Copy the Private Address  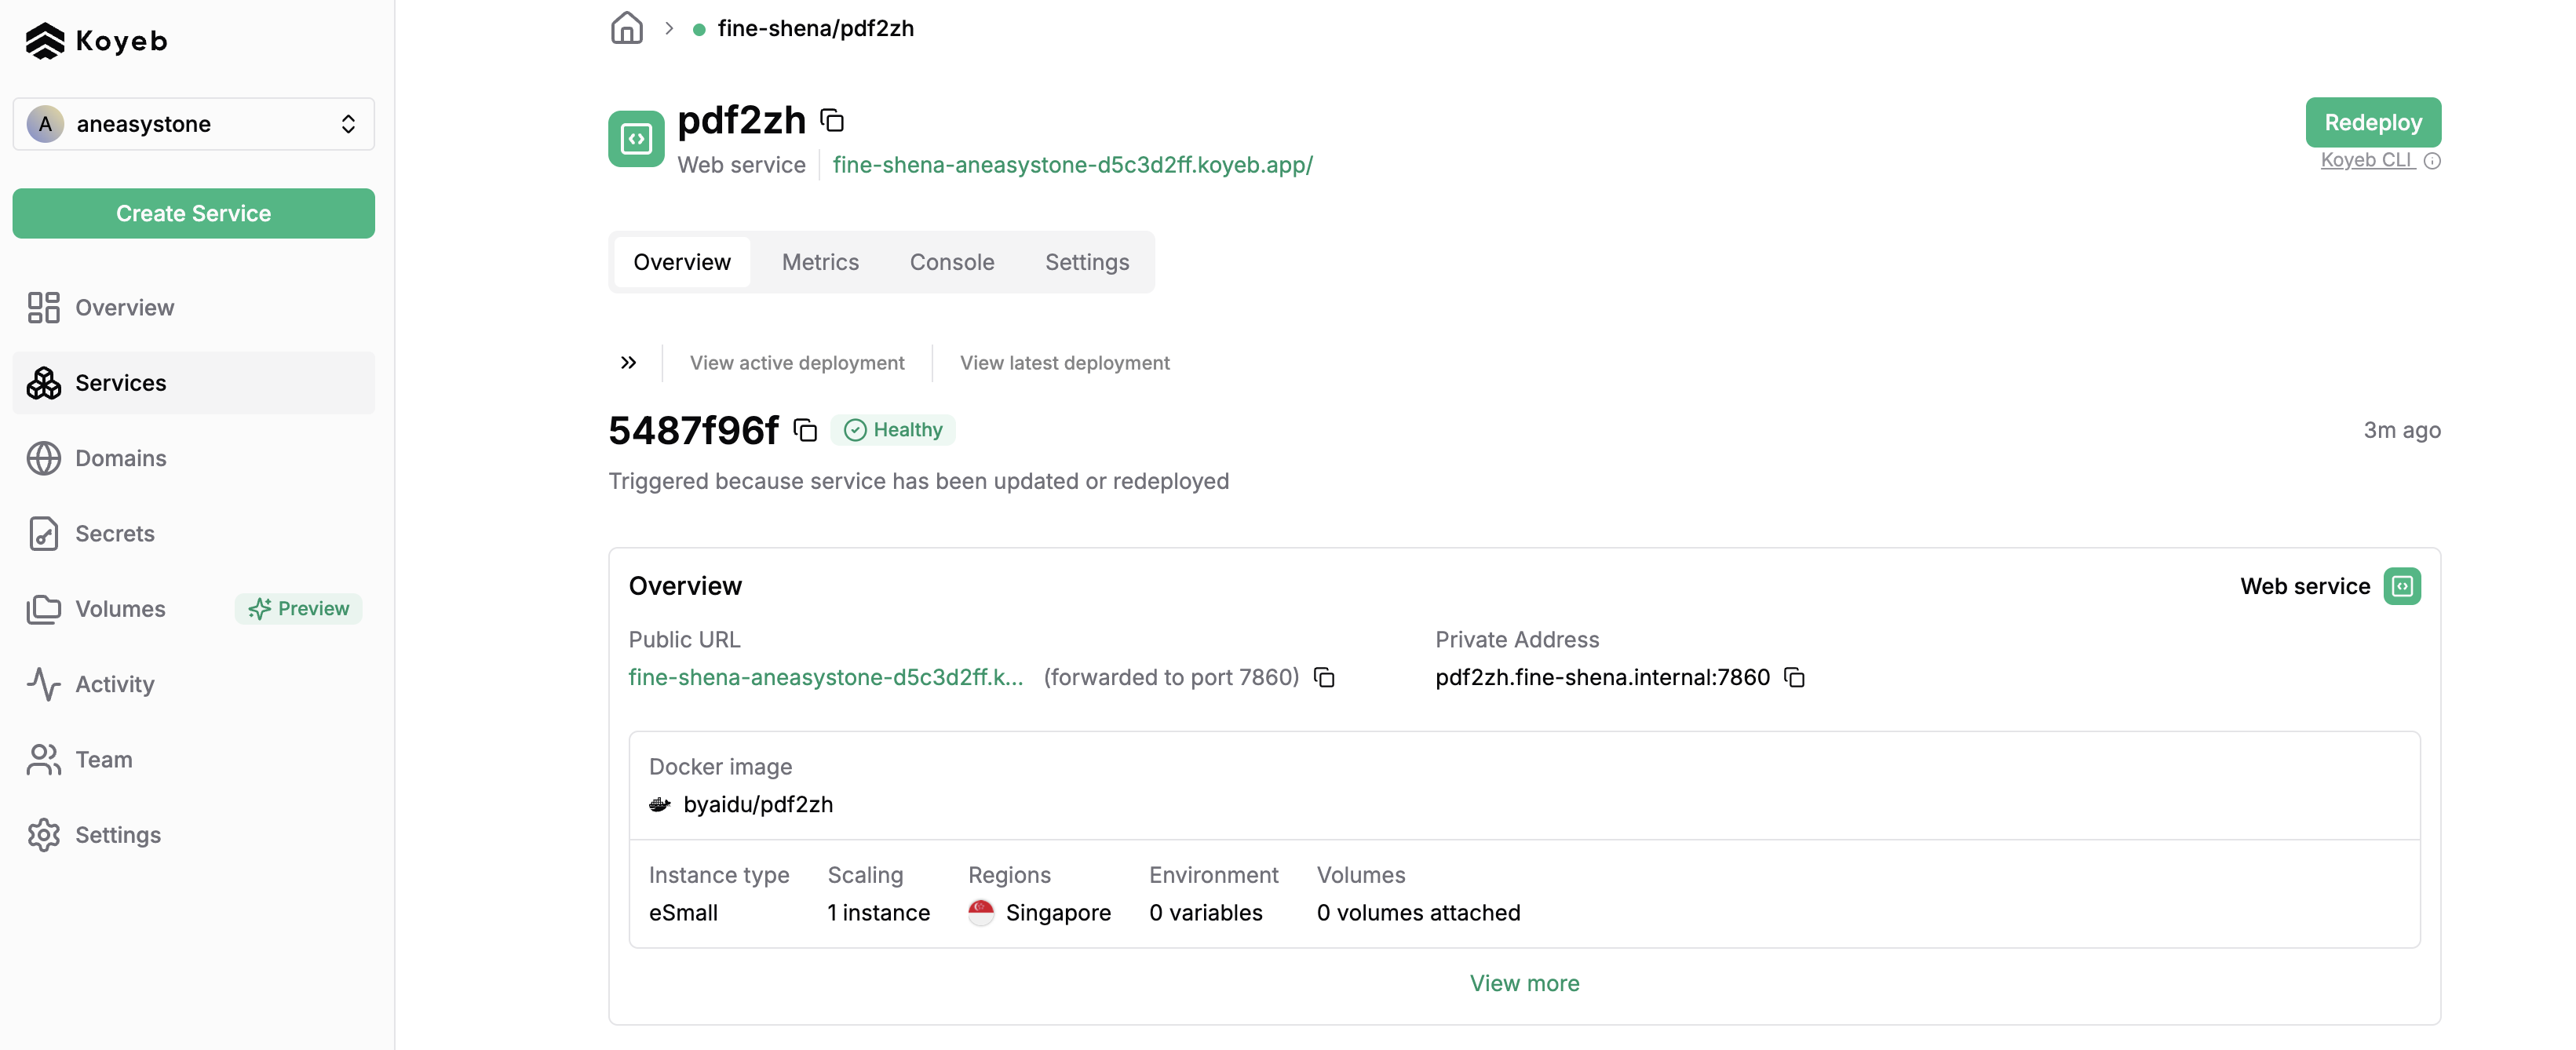[1794, 678]
